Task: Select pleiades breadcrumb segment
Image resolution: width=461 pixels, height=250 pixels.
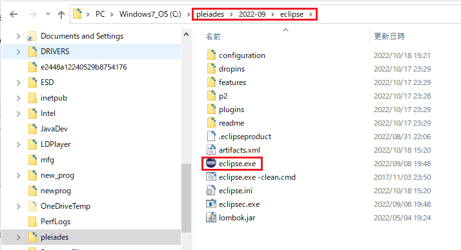Action: coord(210,14)
